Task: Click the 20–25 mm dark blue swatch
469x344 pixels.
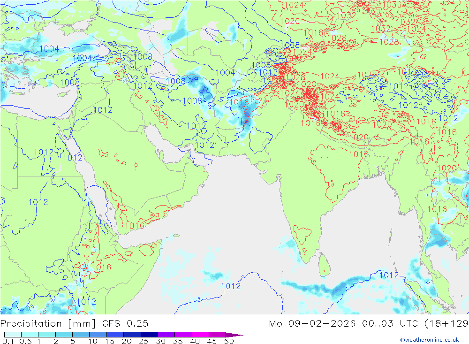Action: tap(132, 335)
